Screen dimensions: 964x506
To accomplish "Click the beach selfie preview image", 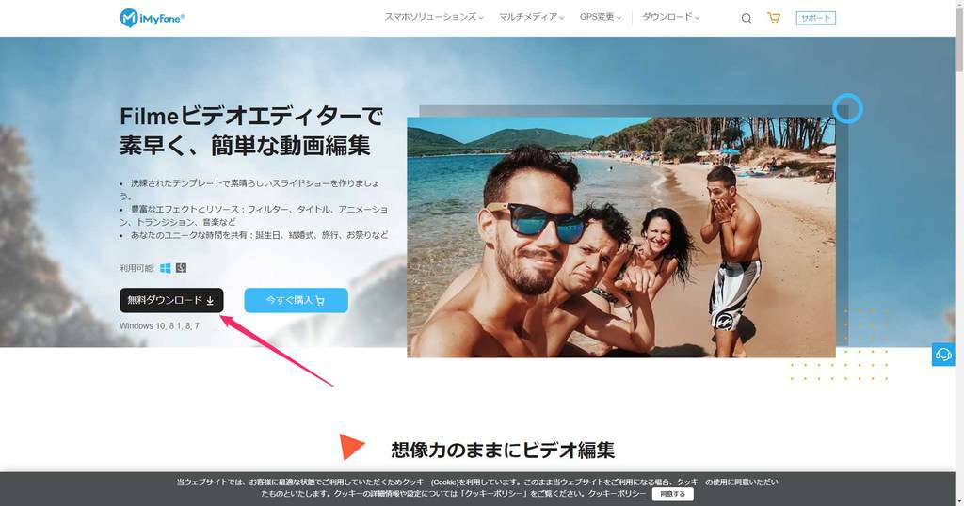I will tap(621, 237).
